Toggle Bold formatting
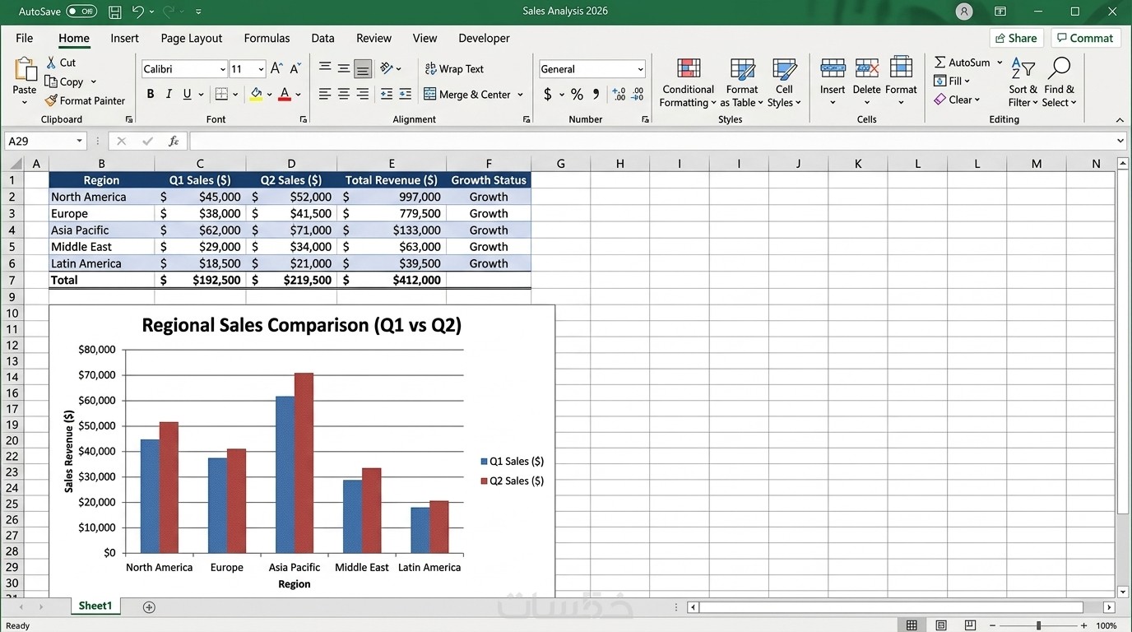Viewport: 1132px width, 632px height. [151, 95]
